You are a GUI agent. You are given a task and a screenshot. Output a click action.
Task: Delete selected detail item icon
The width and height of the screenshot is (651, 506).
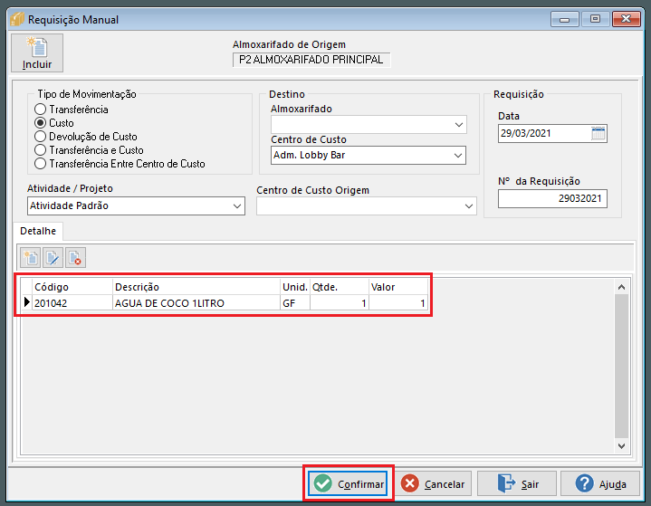point(75,258)
